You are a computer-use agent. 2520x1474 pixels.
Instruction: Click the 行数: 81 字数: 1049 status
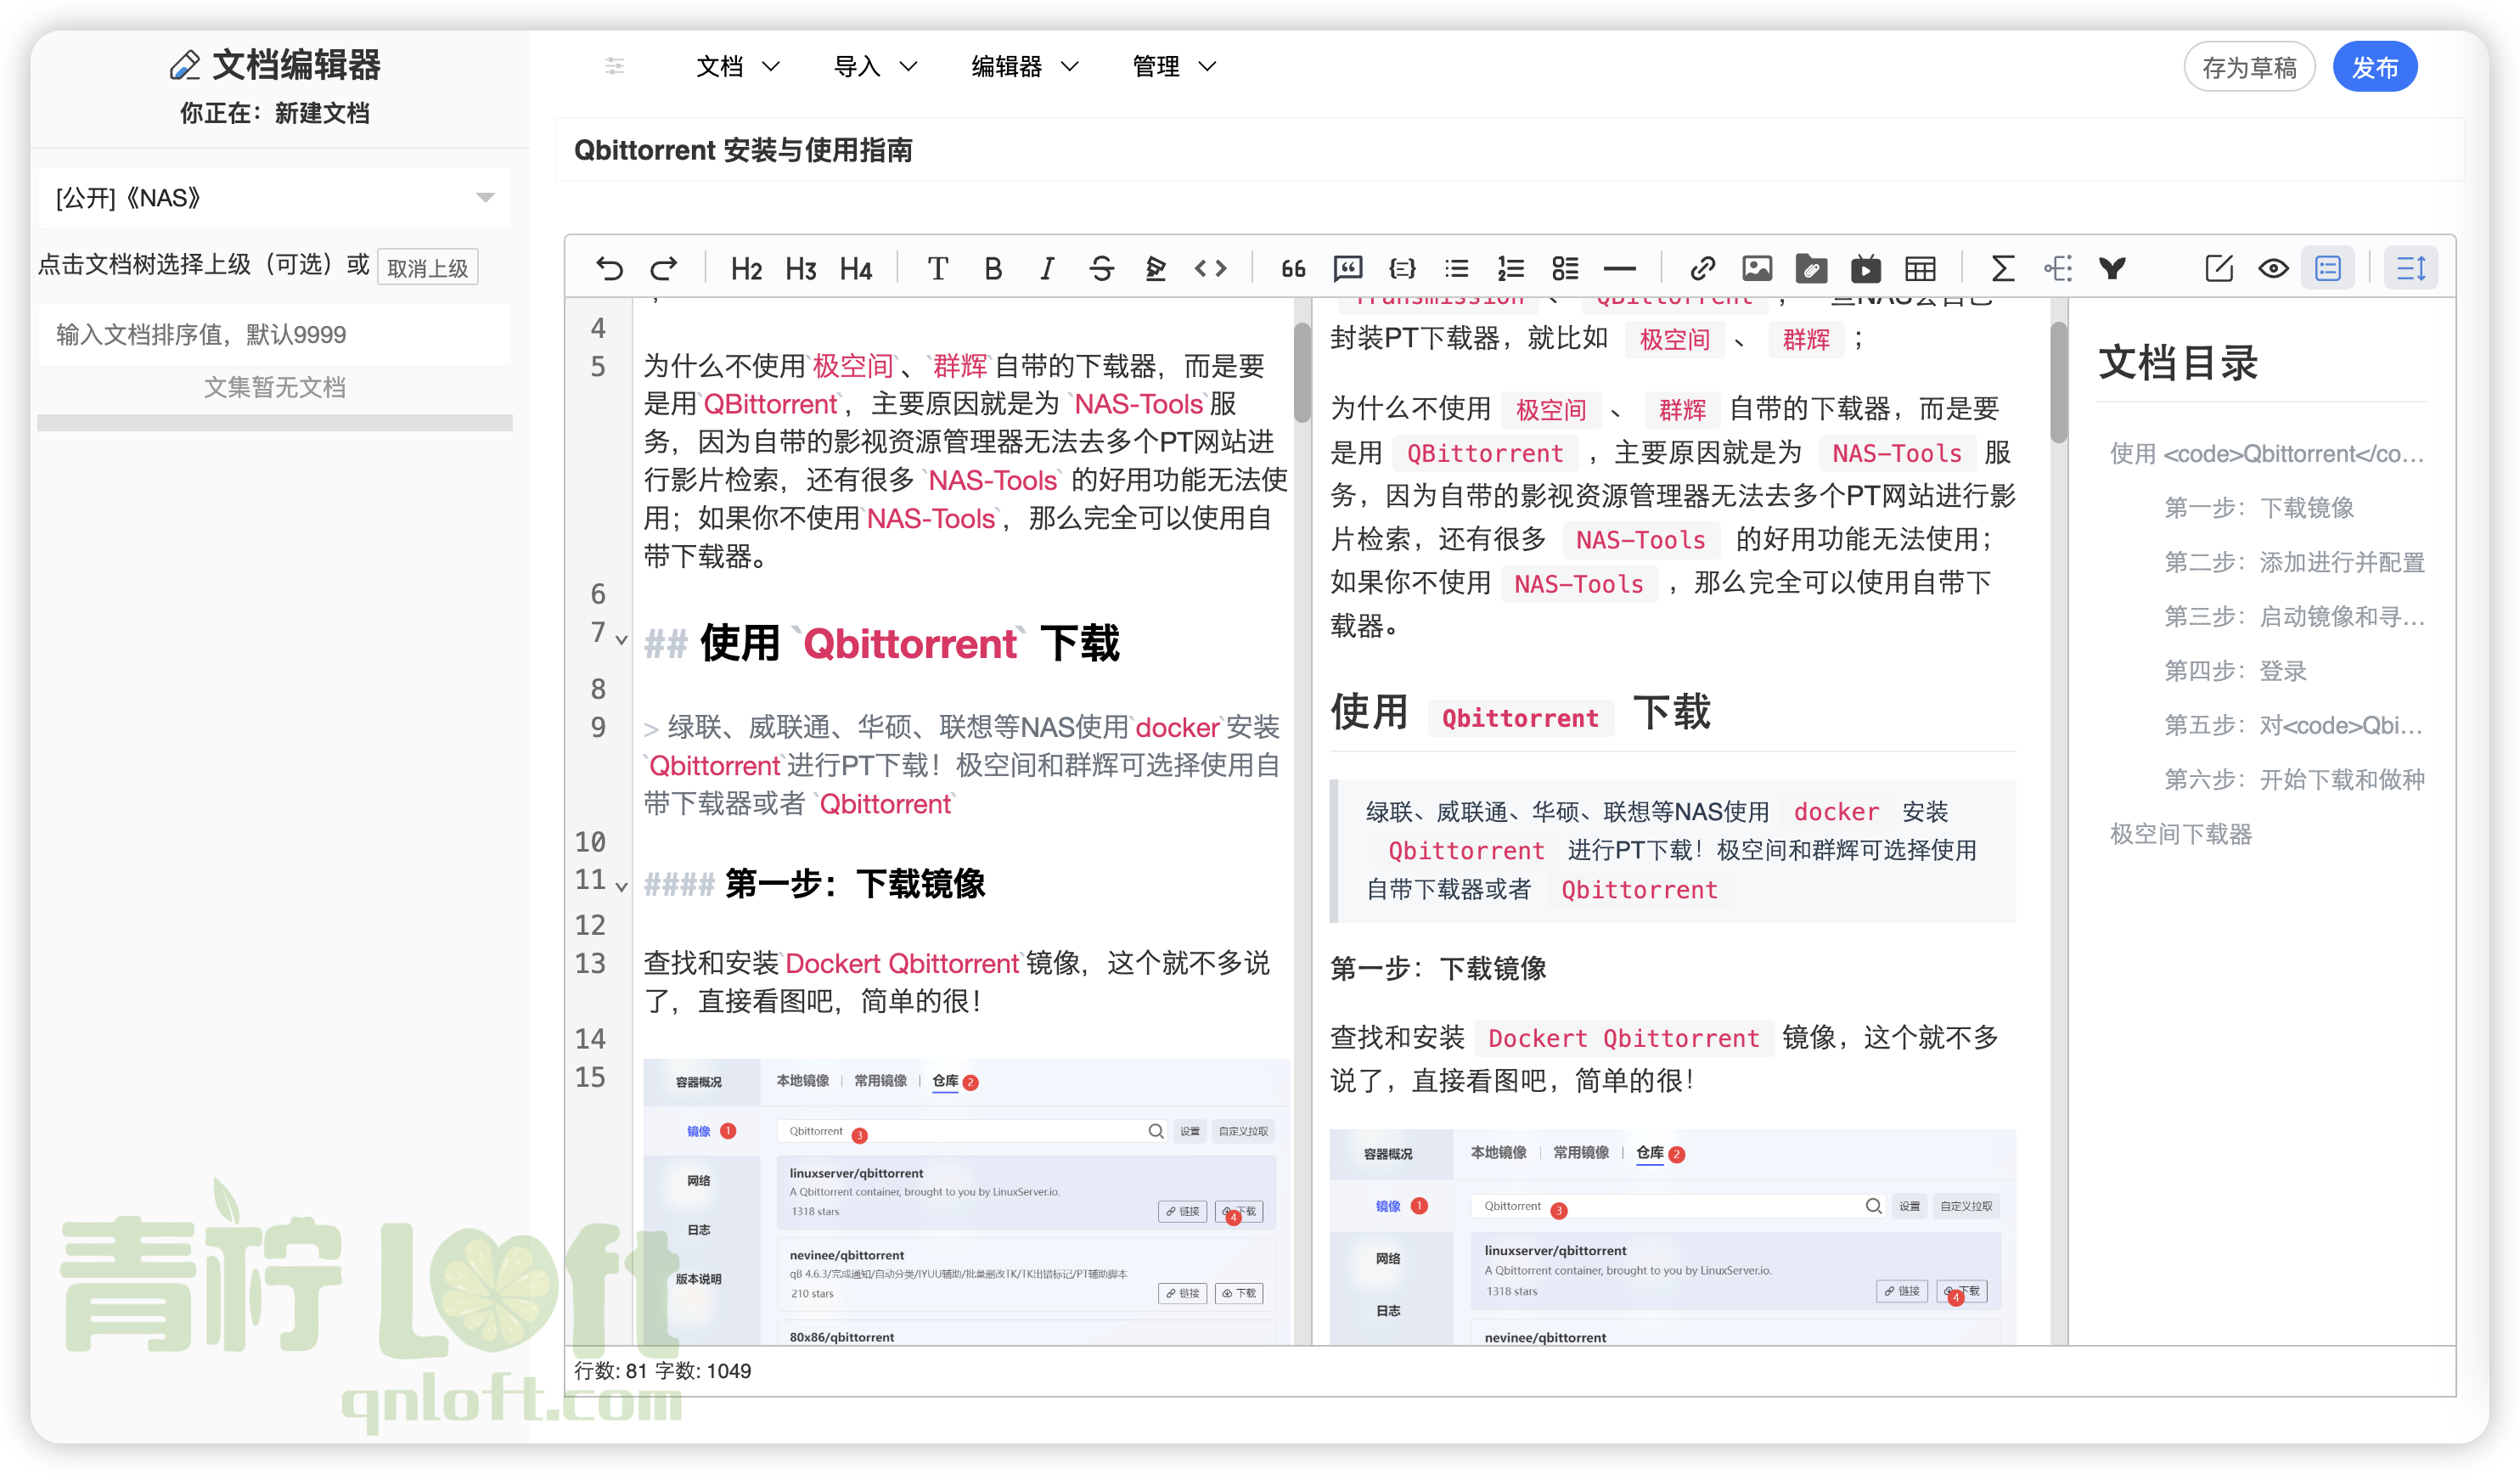coord(662,1371)
